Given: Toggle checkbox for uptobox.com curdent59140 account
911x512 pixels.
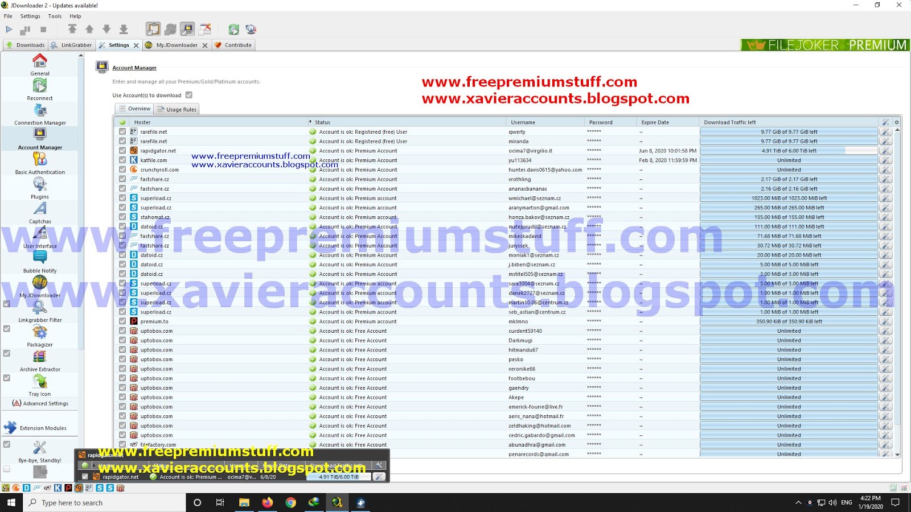Looking at the screenshot, I should tap(122, 331).
